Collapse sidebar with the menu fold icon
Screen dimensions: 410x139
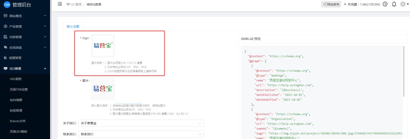click(x=60, y=4)
